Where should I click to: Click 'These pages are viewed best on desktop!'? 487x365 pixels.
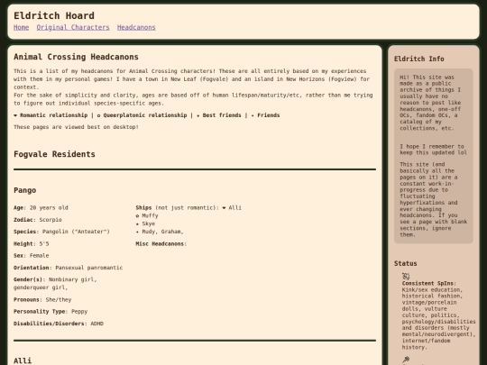pos(76,127)
